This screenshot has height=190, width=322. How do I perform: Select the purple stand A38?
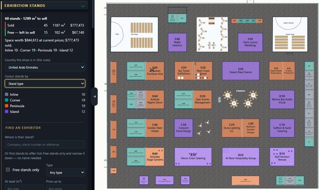[185, 180]
